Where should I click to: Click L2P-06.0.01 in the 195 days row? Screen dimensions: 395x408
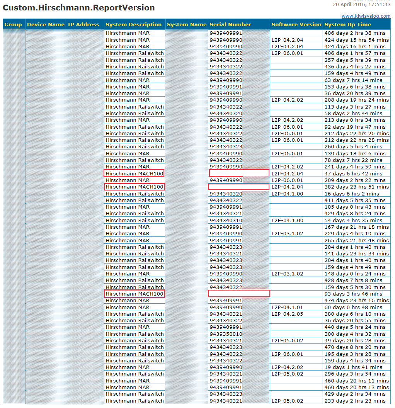click(287, 354)
